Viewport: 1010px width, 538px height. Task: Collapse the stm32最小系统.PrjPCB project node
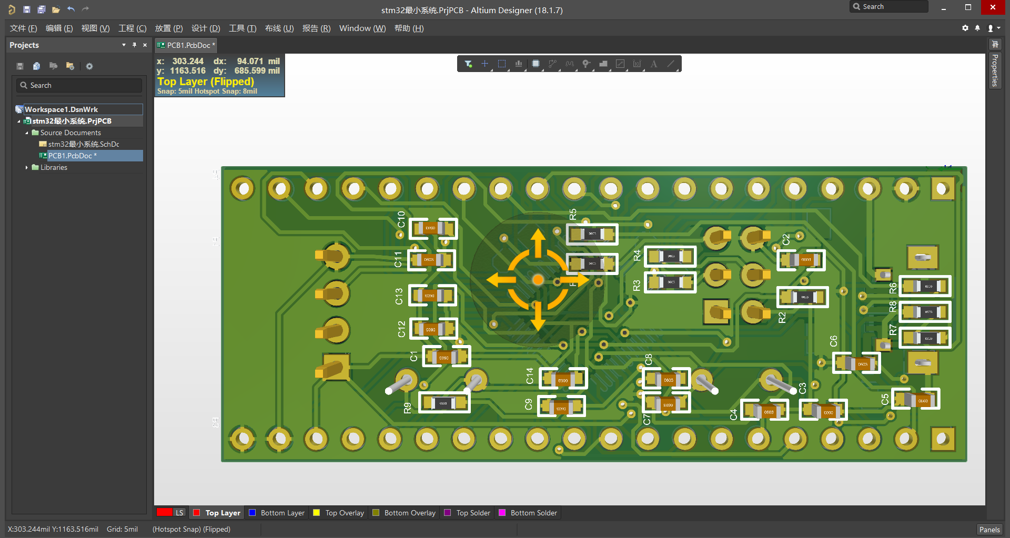[18, 121]
